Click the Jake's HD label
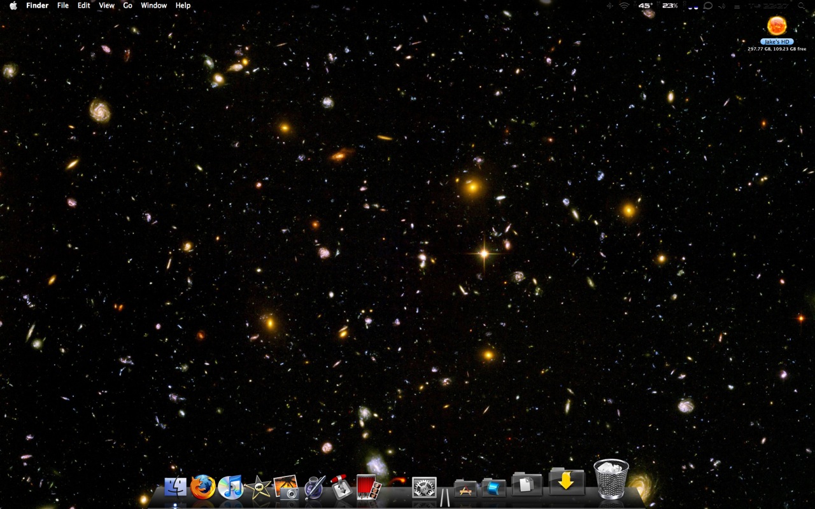The width and height of the screenshot is (815, 509). [x=777, y=41]
